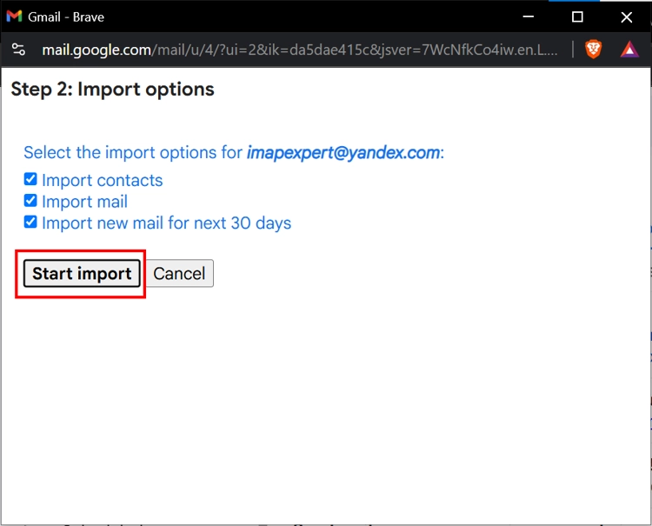Open site settings icon in address bar
The width and height of the screenshot is (652, 526).
19,50
